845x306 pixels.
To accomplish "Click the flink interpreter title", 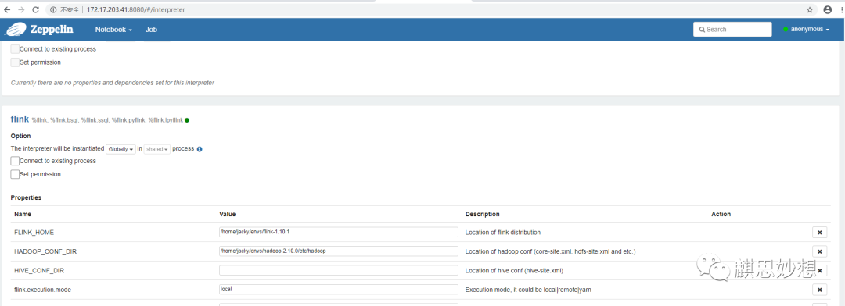I will click(x=20, y=119).
